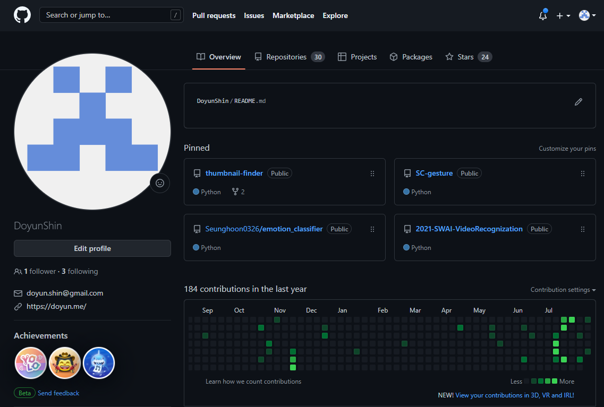Viewport: 604px width, 407px height.
Task: Click the Customize your pins link
Action: pyautogui.click(x=567, y=149)
